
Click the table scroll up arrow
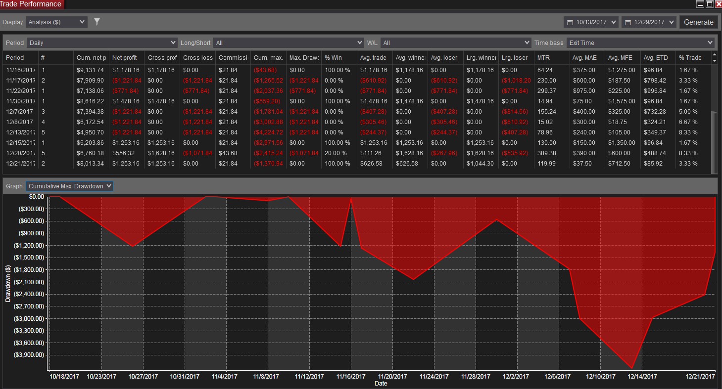point(714,55)
